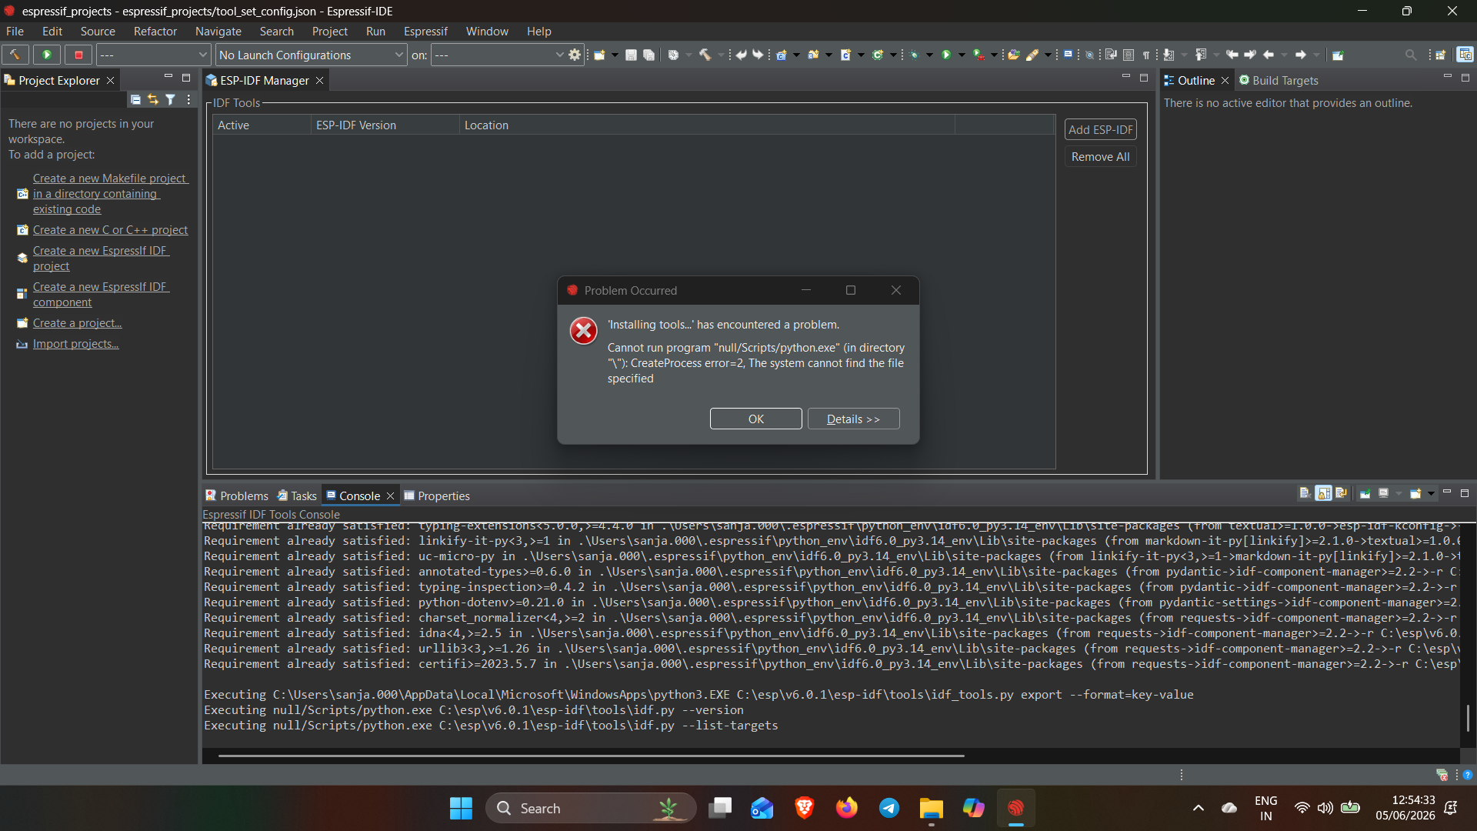
Task: Open the Navigate menu
Action: click(x=218, y=32)
